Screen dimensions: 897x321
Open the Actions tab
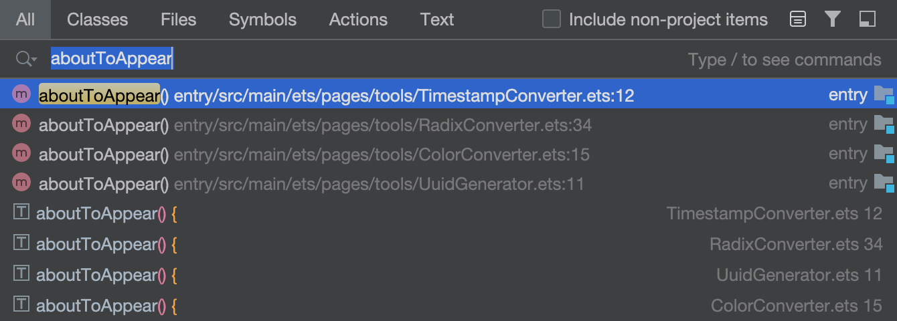(x=358, y=19)
